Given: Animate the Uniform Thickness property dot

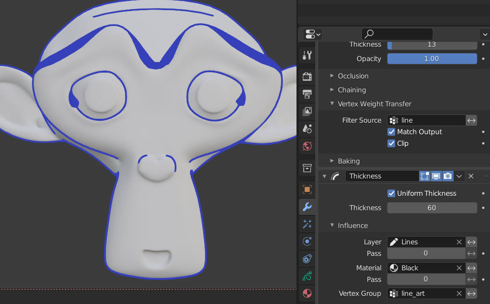Looking at the screenshot, I should click(x=483, y=193).
